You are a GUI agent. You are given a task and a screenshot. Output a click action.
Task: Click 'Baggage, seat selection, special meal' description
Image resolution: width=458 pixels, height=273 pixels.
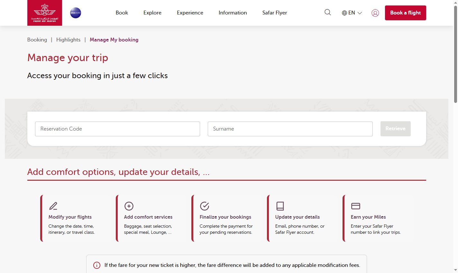[148, 229]
